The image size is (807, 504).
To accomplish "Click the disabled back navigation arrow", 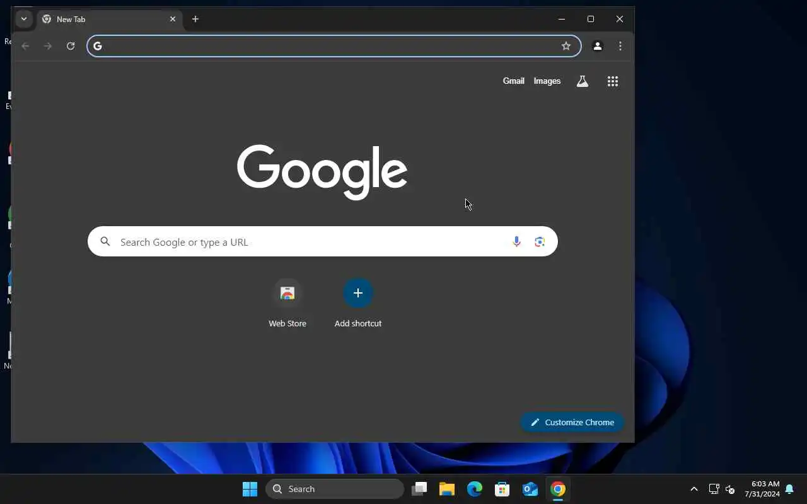I will tap(25, 46).
